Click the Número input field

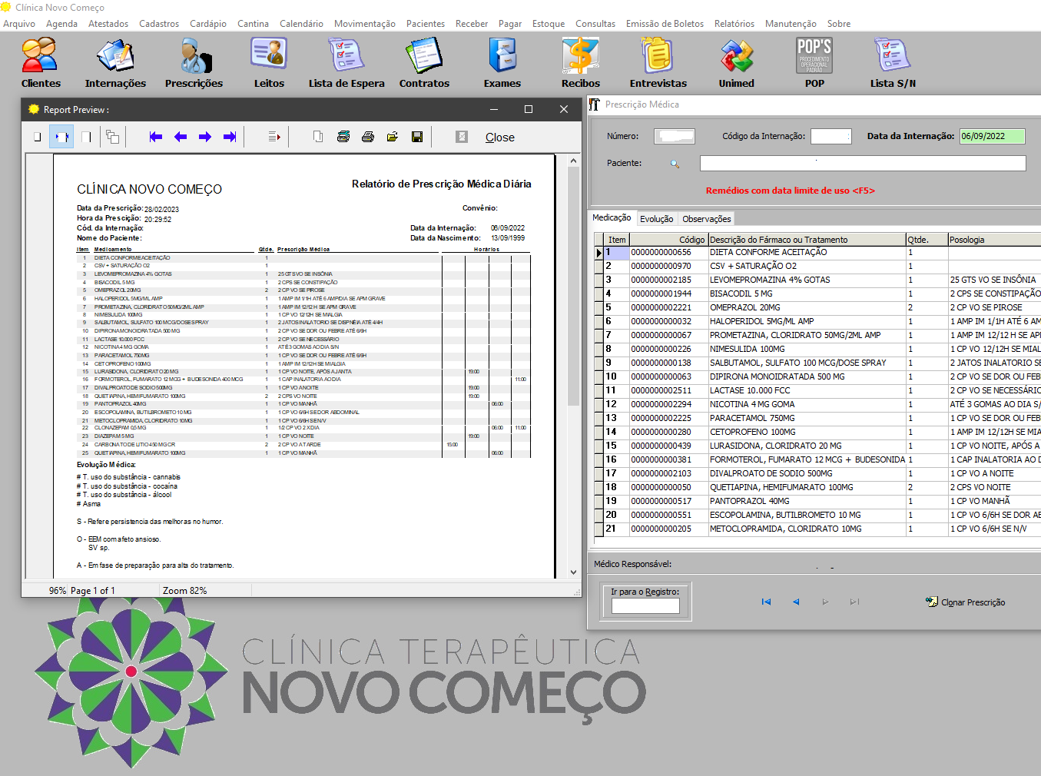coord(675,136)
